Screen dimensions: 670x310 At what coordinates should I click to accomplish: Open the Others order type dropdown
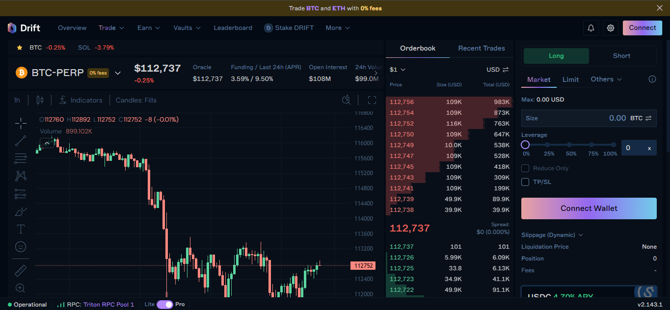pos(606,79)
